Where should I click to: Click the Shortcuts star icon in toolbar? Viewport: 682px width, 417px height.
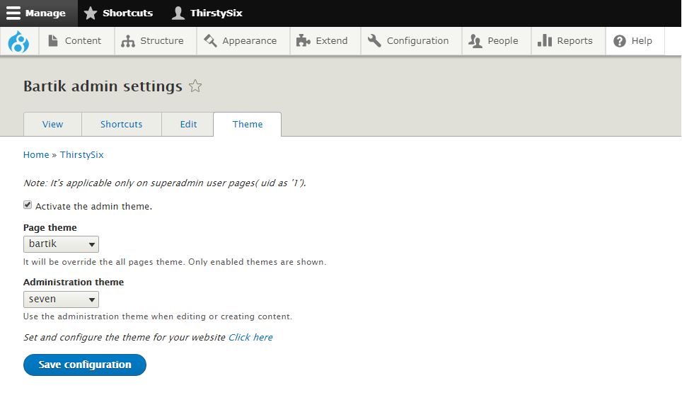click(x=91, y=13)
